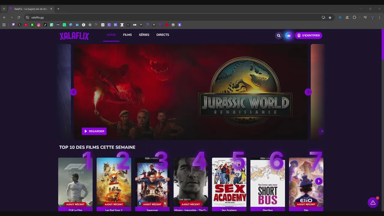
Task: Click the XalaFlix logo
Action: (x=74, y=36)
